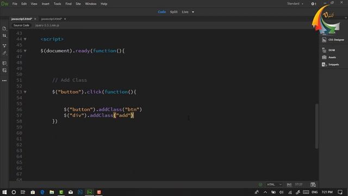Open the Snippets panel
The width and height of the screenshot is (348, 196).
click(331, 64)
